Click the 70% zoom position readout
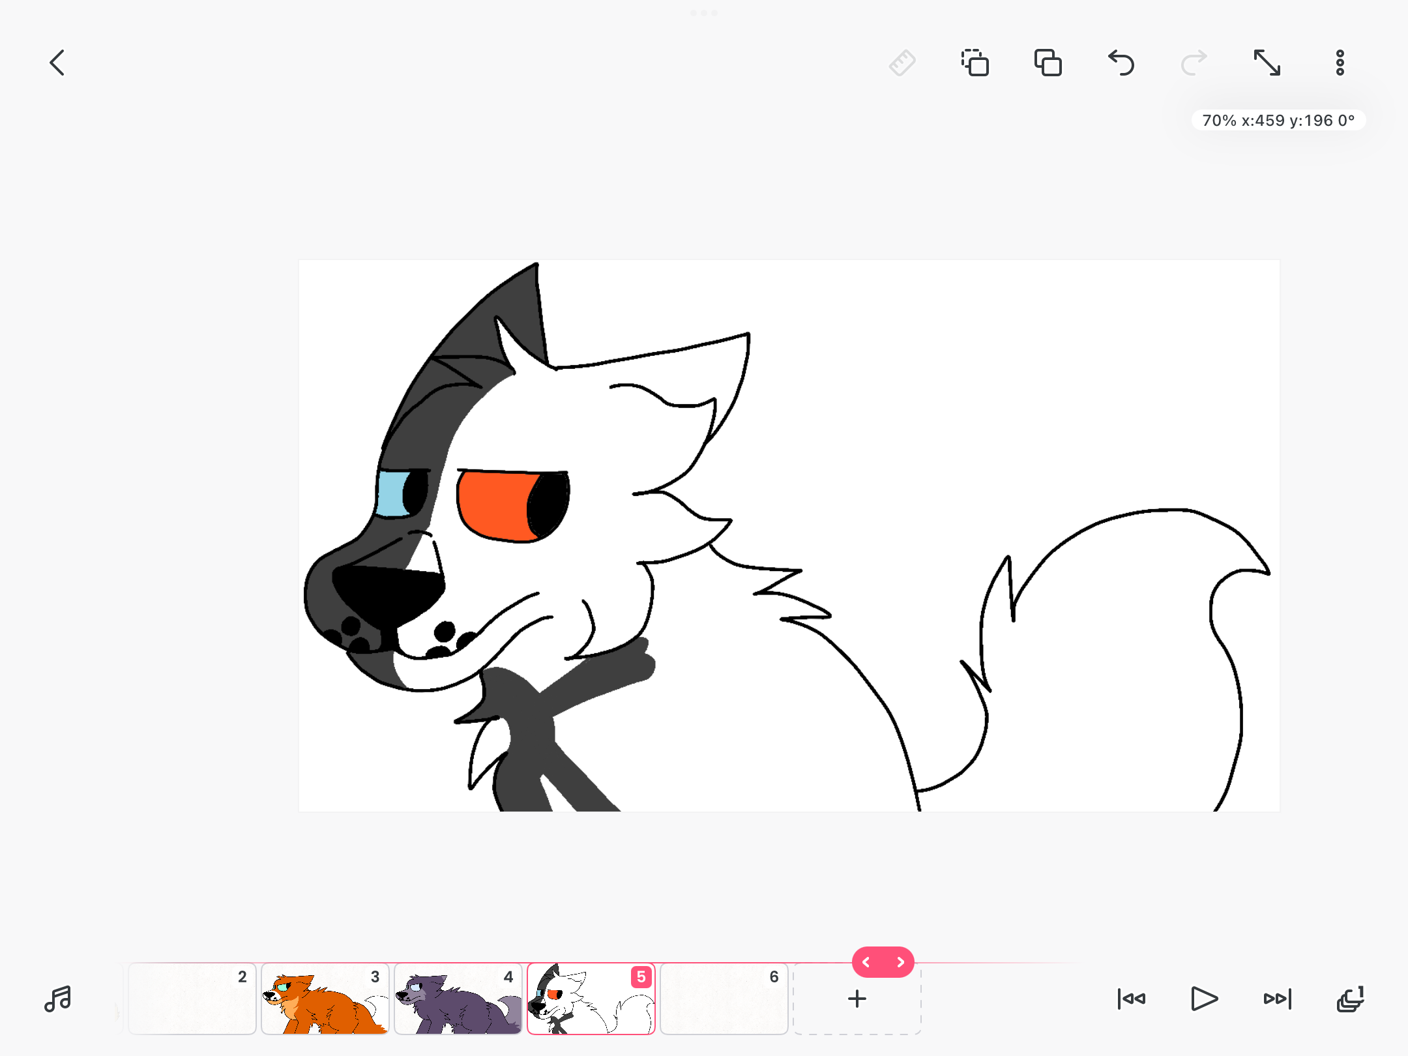 coord(1278,121)
